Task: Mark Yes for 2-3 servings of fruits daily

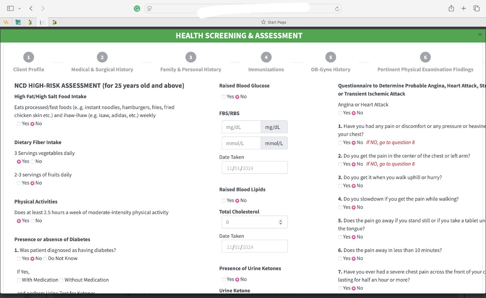Action: pyautogui.click(x=19, y=183)
